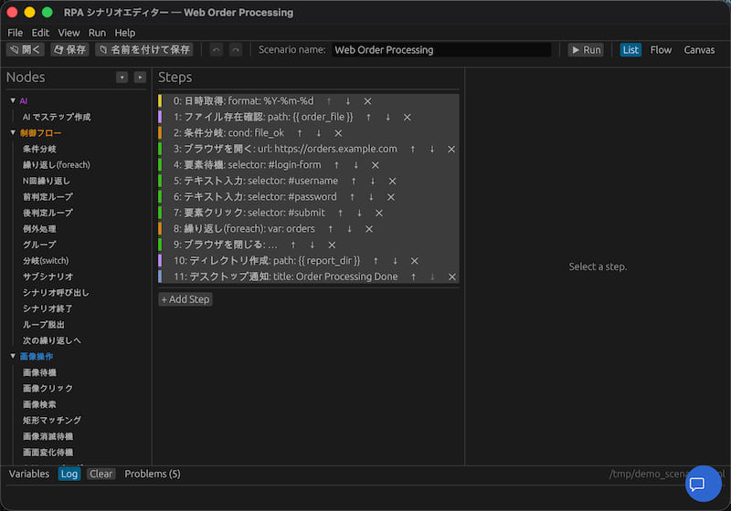Open the Help menu
Screen dimensions: 731x511
click(x=125, y=33)
